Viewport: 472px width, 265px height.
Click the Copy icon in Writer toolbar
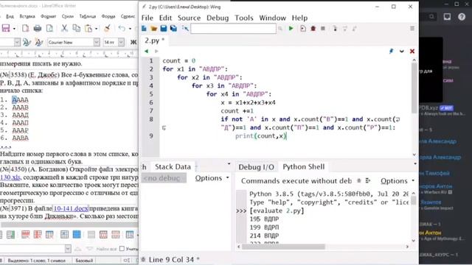click(x=77, y=29)
